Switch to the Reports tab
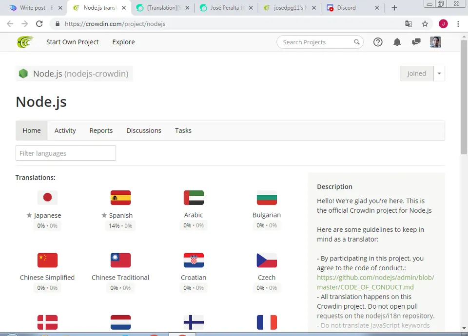 point(101,131)
